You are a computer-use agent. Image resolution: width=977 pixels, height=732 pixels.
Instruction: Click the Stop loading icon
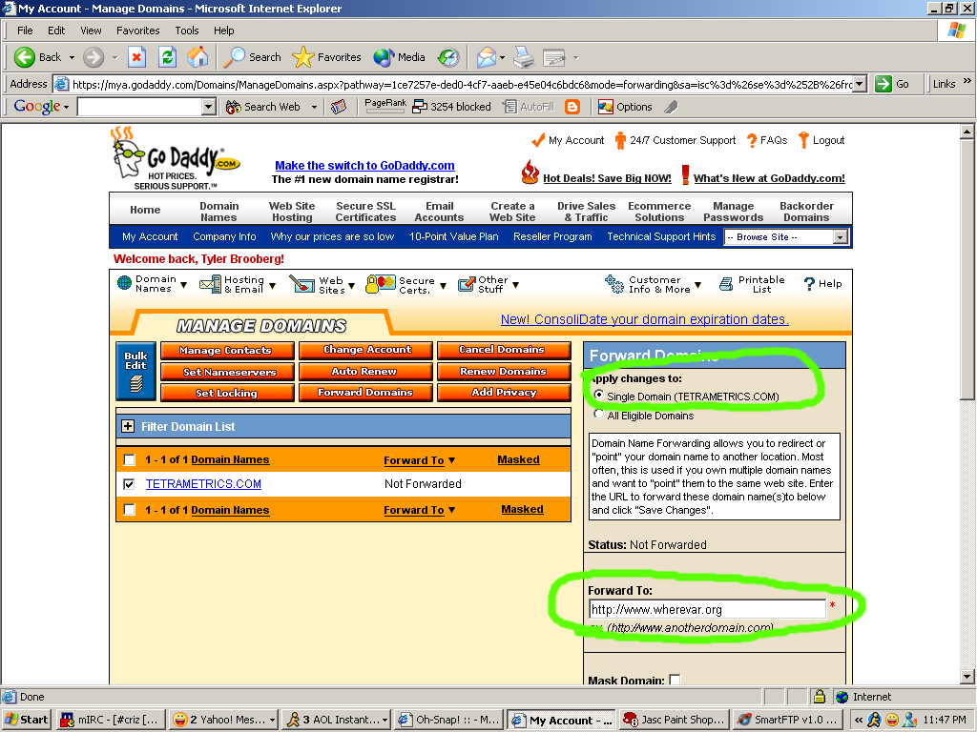point(136,57)
